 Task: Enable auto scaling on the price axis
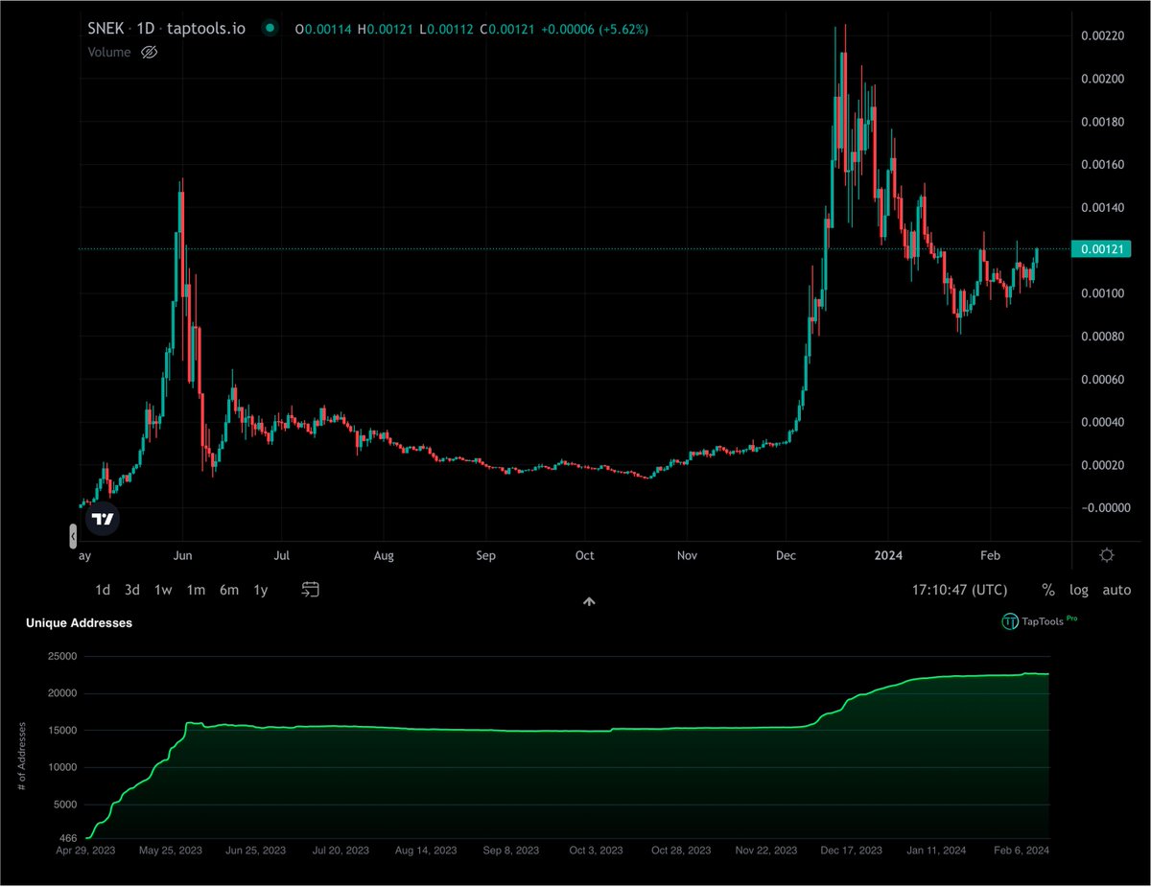point(1116,590)
